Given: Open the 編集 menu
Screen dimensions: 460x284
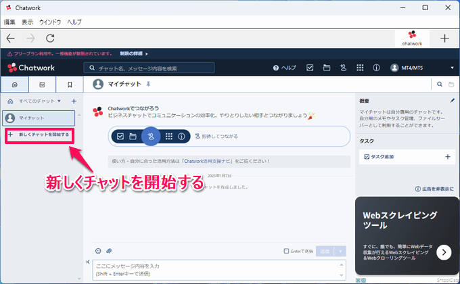Looking at the screenshot, I should [x=9, y=22].
